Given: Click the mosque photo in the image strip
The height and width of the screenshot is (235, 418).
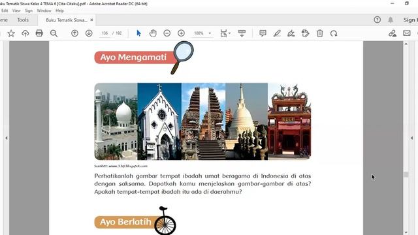Looking at the screenshot, I should coord(116,121).
